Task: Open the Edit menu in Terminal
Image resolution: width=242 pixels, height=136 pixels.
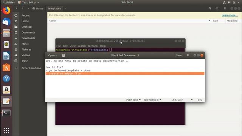Action: [65, 46]
